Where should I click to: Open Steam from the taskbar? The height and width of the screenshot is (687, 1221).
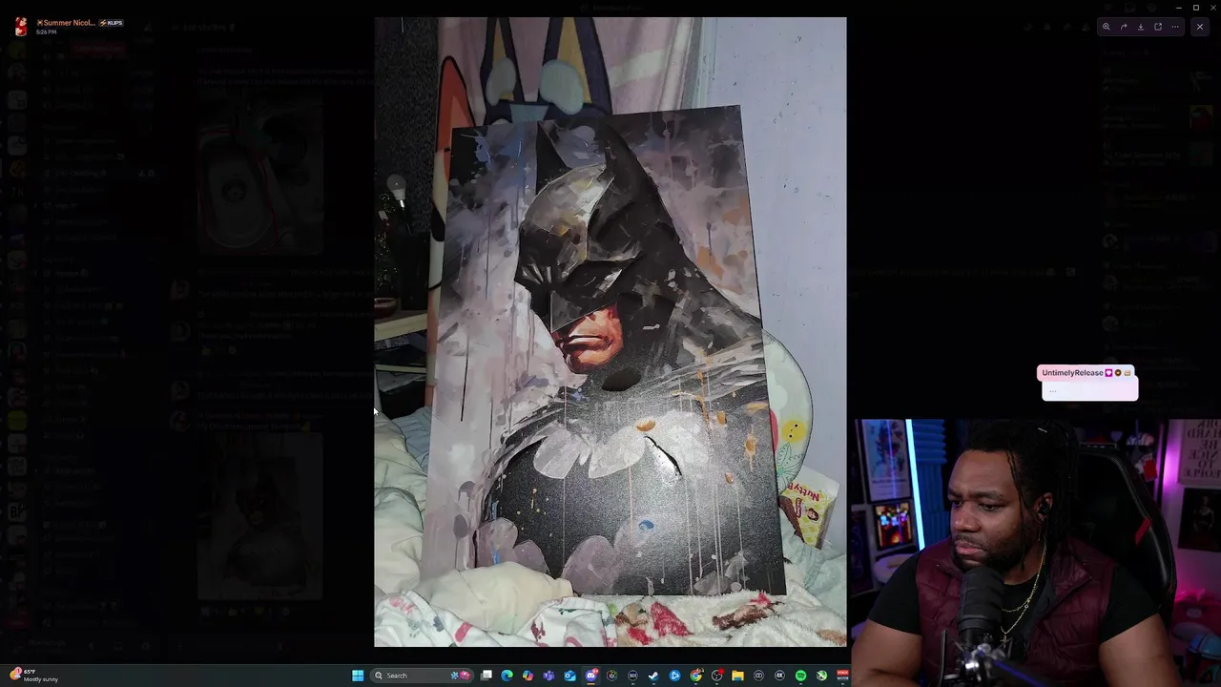pyautogui.click(x=653, y=676)
